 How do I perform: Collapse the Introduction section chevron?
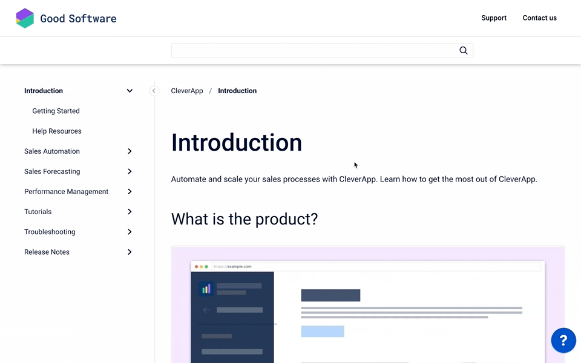(130, 91)
